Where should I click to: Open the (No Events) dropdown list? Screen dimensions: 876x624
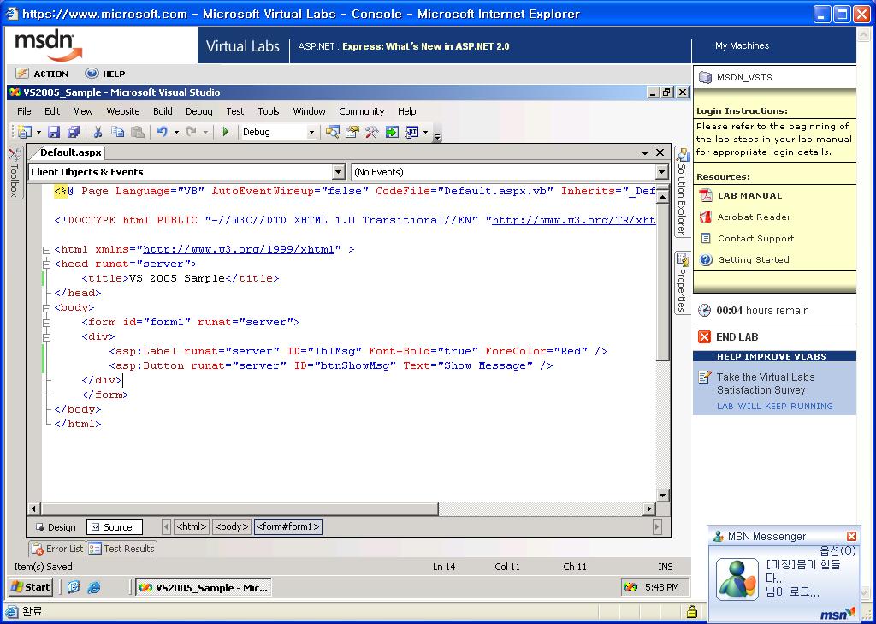(x=661, y=172)
